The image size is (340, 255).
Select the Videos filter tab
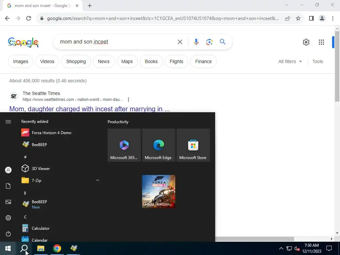(47, 61)
